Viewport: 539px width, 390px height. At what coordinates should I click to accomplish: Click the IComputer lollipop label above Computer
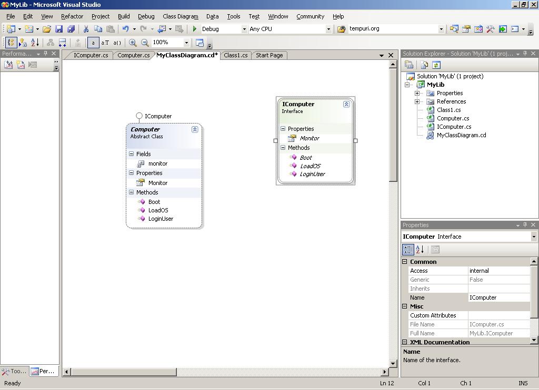pyautogui.click(x=158, y=116)
